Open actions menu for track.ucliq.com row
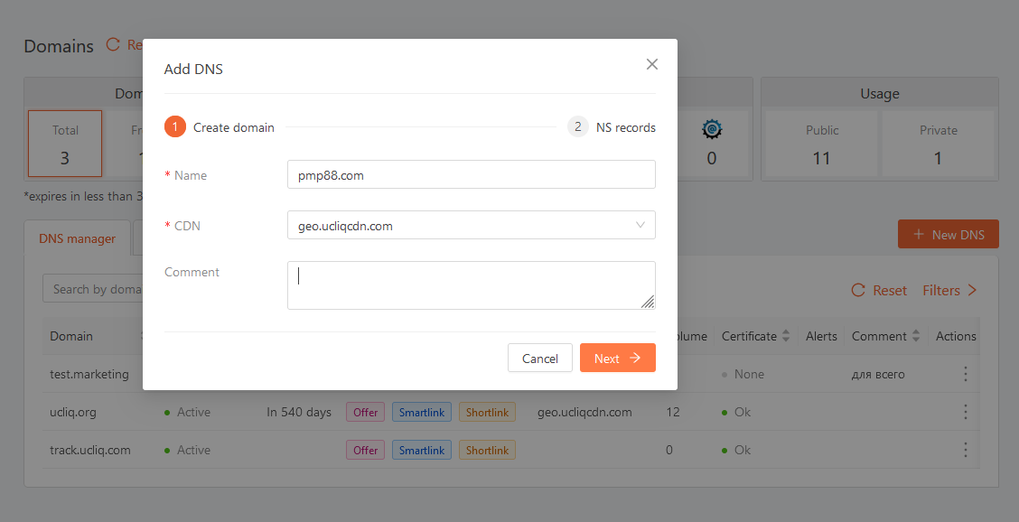 (966, 450)
